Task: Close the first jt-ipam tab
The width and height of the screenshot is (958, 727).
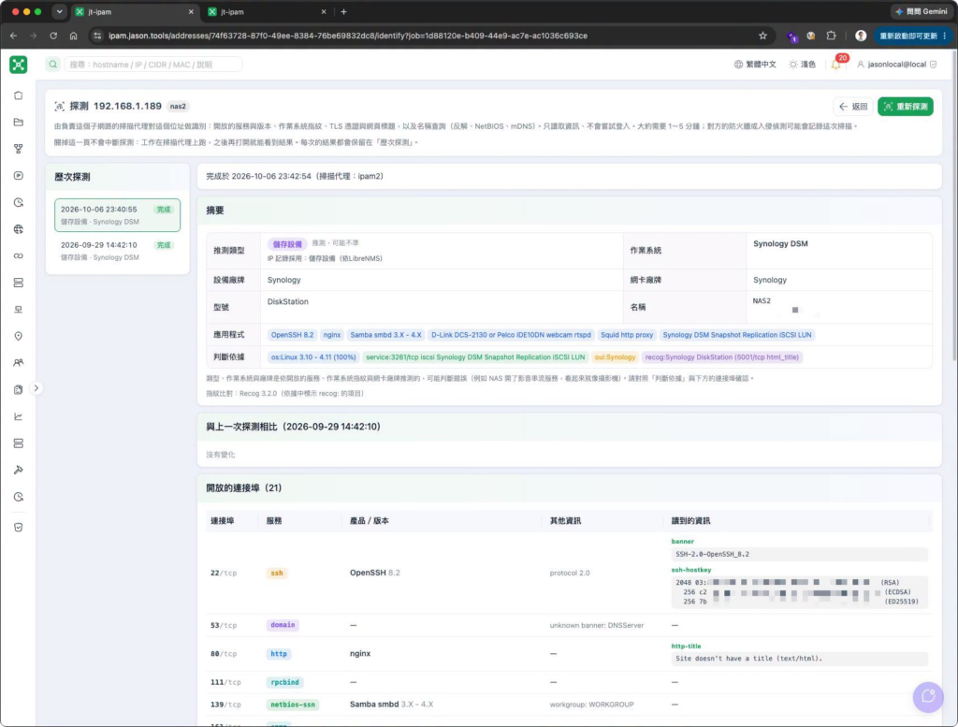Action: pyautogui.click(x=191, y=11)
